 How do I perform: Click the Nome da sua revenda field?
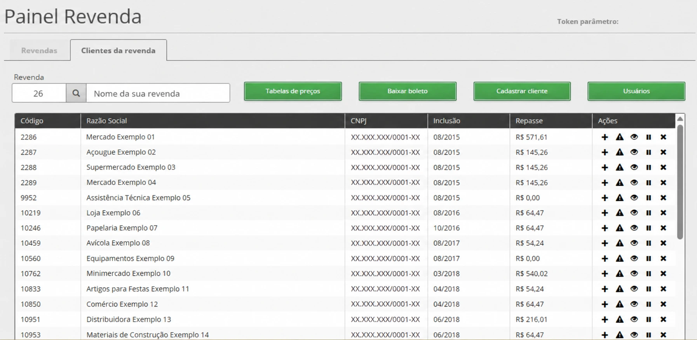click(158, 93)
